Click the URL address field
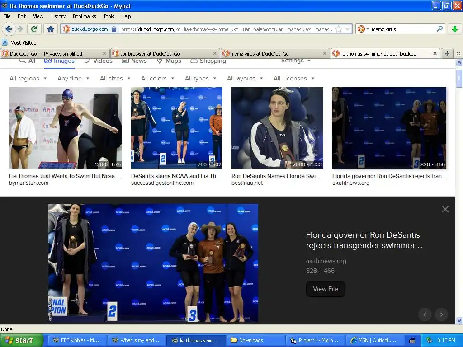Image resolution: width=463 pixels, height=347 pixels. tap(227, 29)
